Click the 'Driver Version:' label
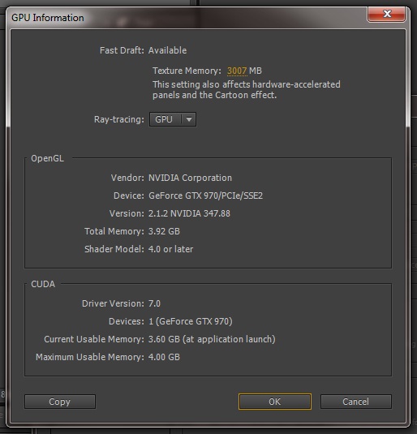Viewport: 417px width, 434px height. coord(113,303)
